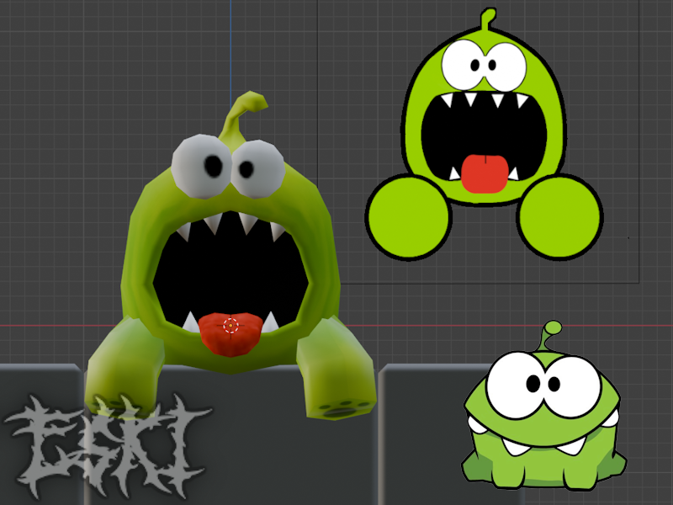Click the 3D cursor on the tongue
The width and height of the screenshot is (673, 505).
coord(231,326)
